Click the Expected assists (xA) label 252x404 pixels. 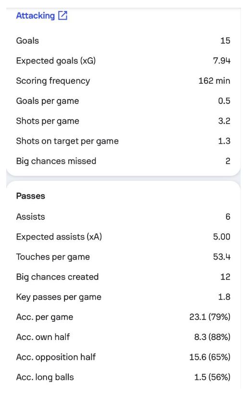(59, 237)
